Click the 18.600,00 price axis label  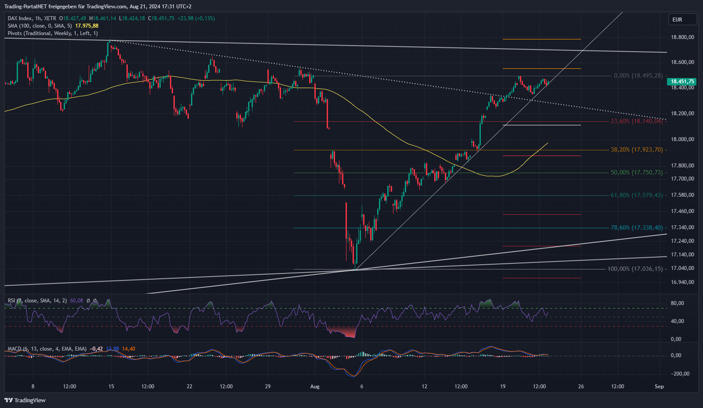tap(683, 62)
